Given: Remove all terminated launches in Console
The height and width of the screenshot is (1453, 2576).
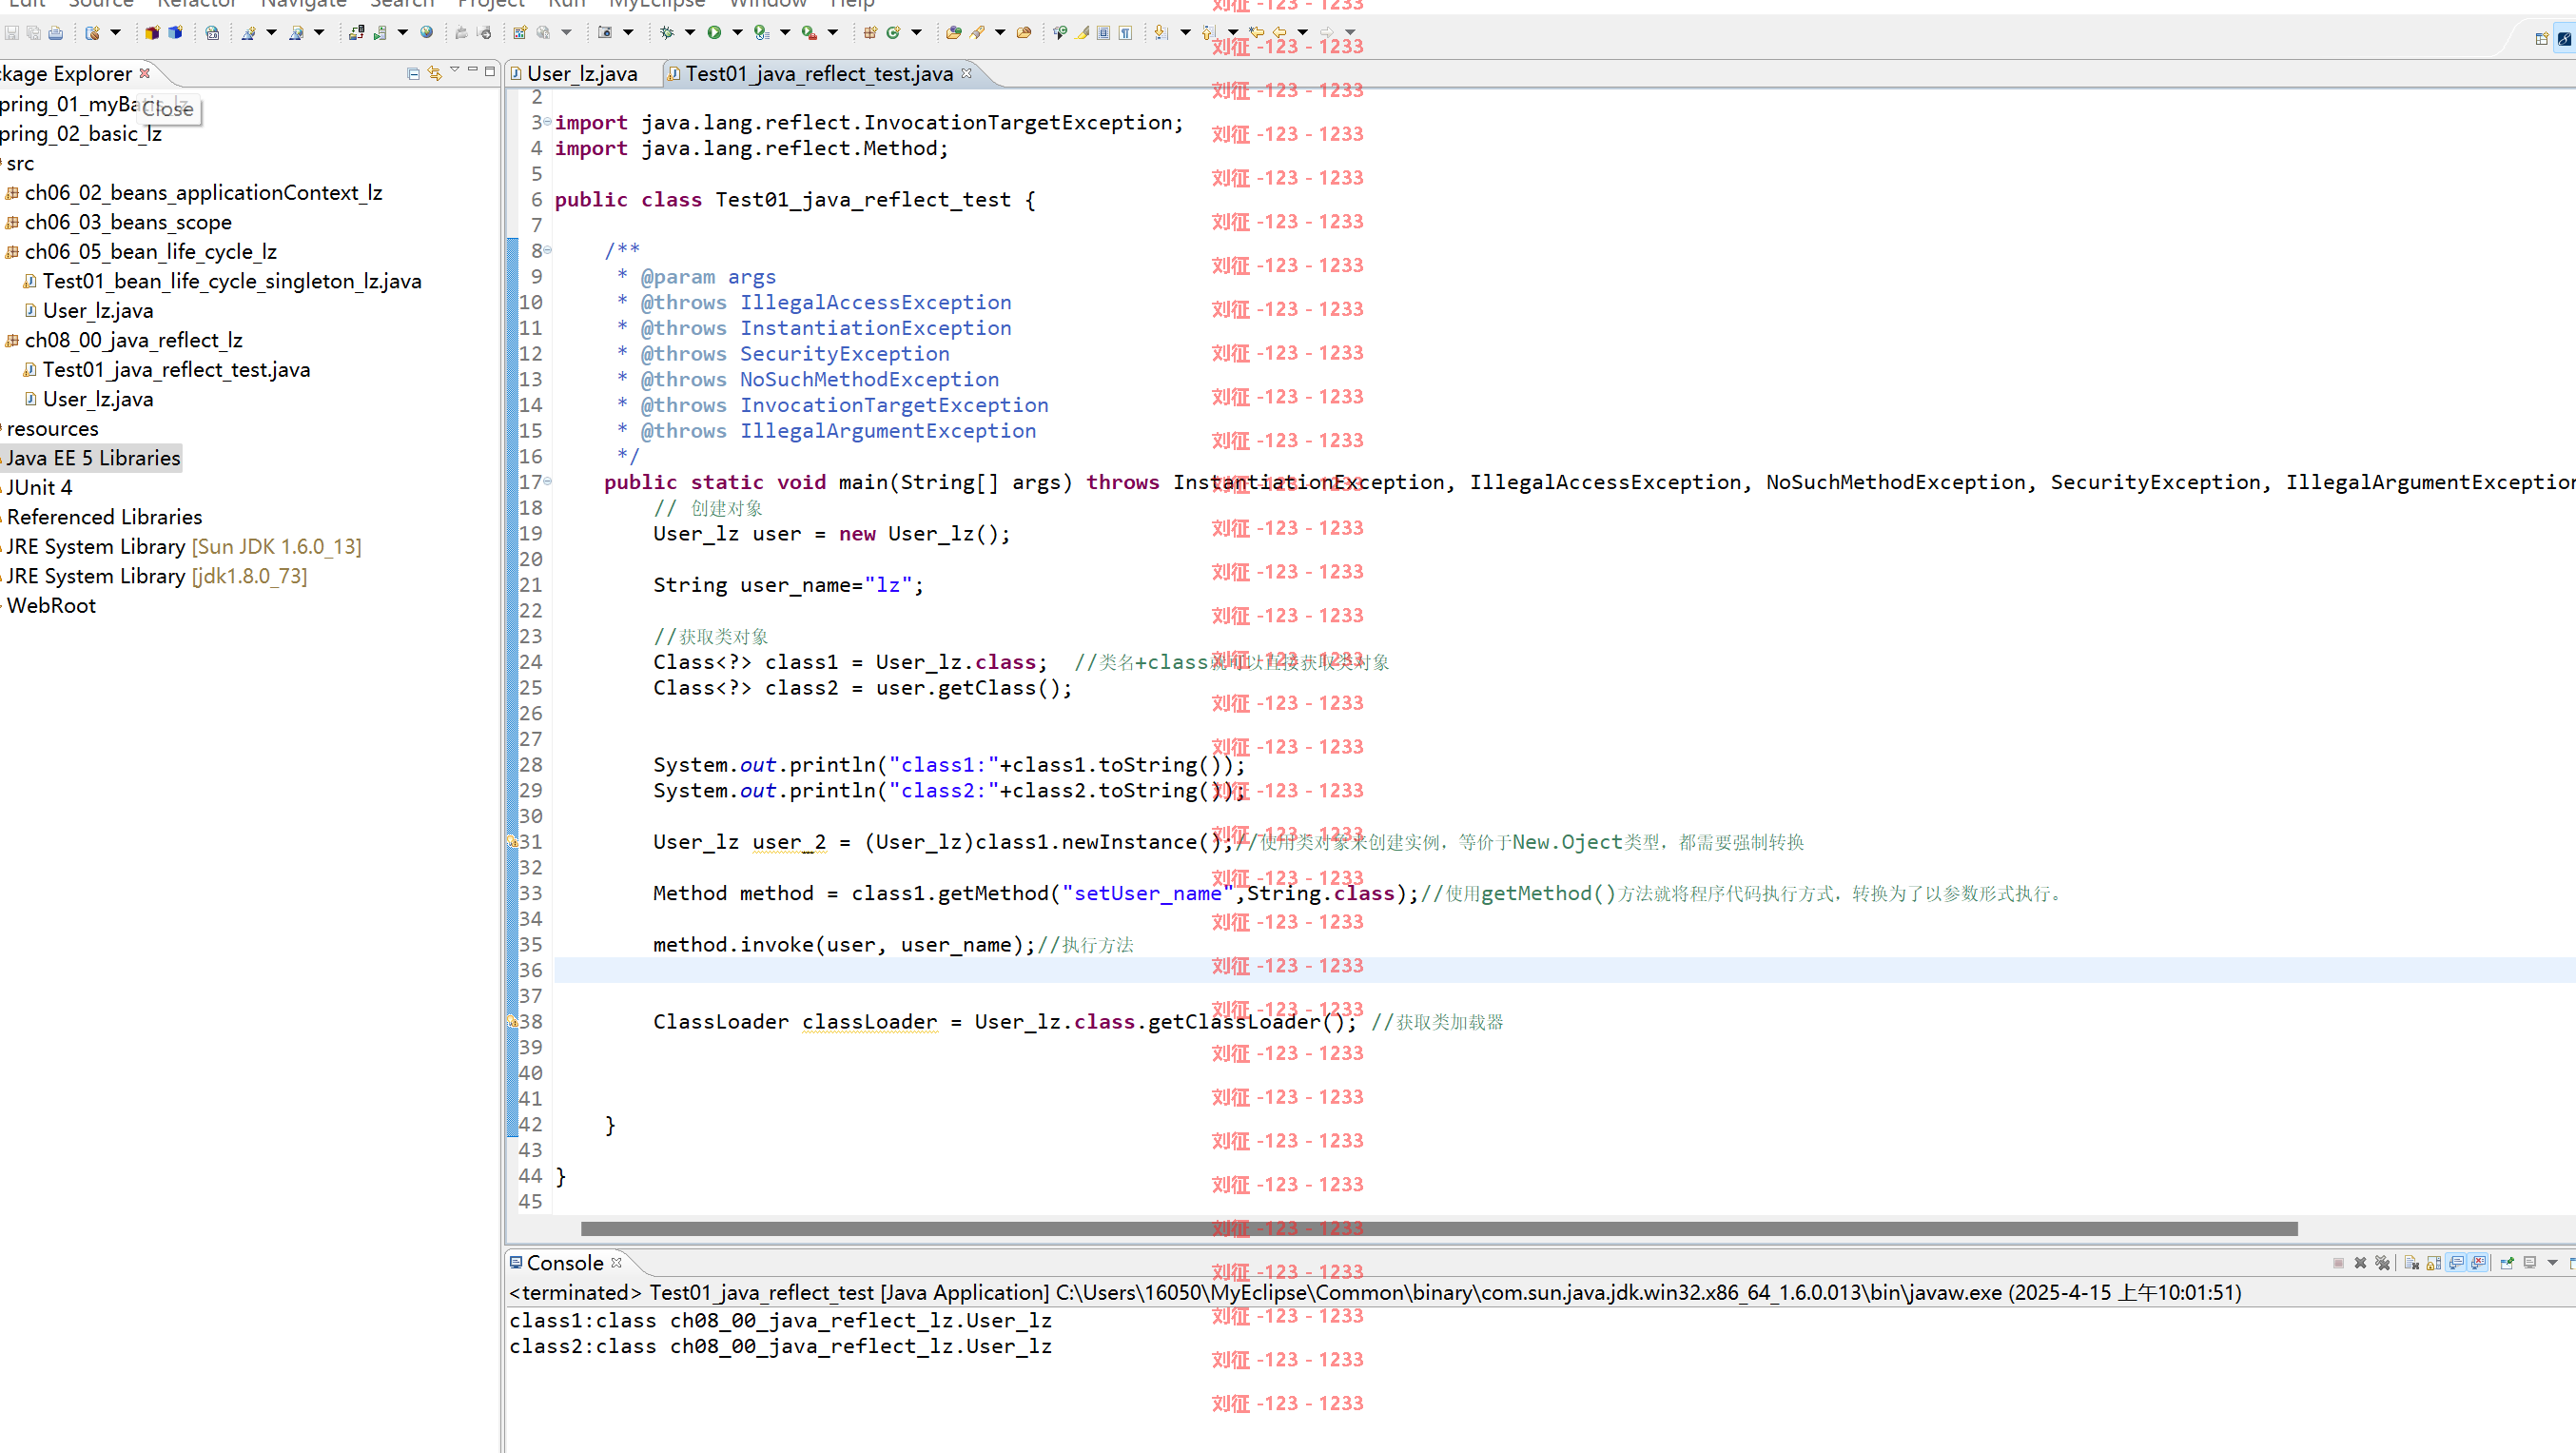Looking at the screenshot, I should coord(2383,1263).
